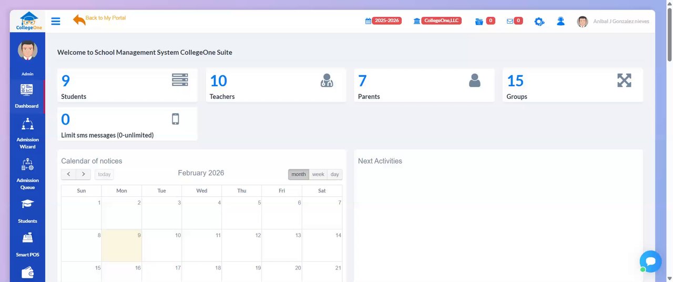Screen dimensions: 673x282
Task: Click the folder count badge 0
Action: [x=491, y=21]
